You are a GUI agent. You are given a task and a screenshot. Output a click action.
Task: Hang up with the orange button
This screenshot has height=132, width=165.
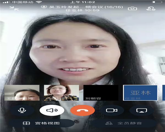click(x=82, y=110)
